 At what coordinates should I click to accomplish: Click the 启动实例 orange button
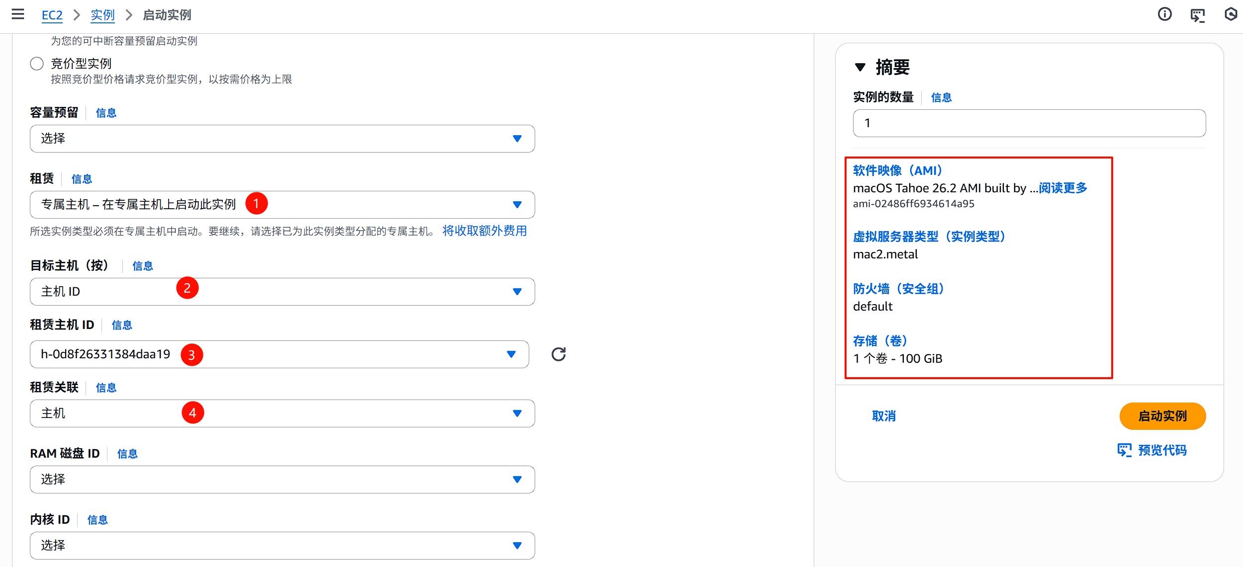point(1162,416)
